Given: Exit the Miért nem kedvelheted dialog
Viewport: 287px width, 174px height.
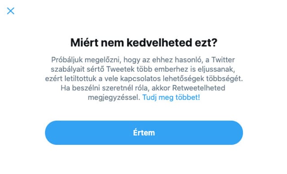Looking at the screenshot, I should click(11, 11).
